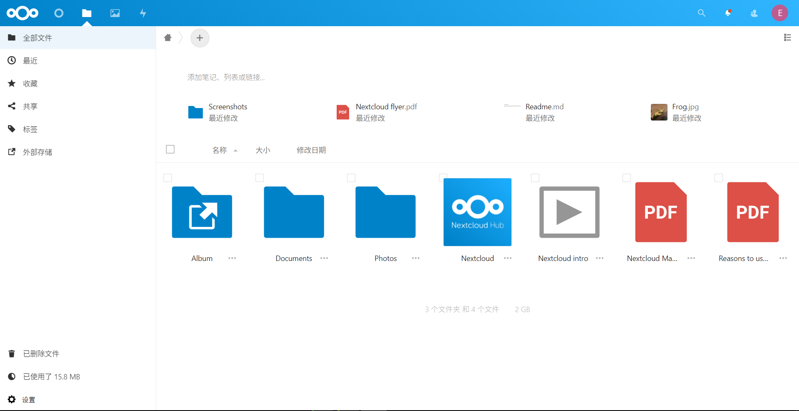This screenshot has height=411, width=799.
Task: Check the Nextcloud Hub image checkbox
Action: coord(443,177)
